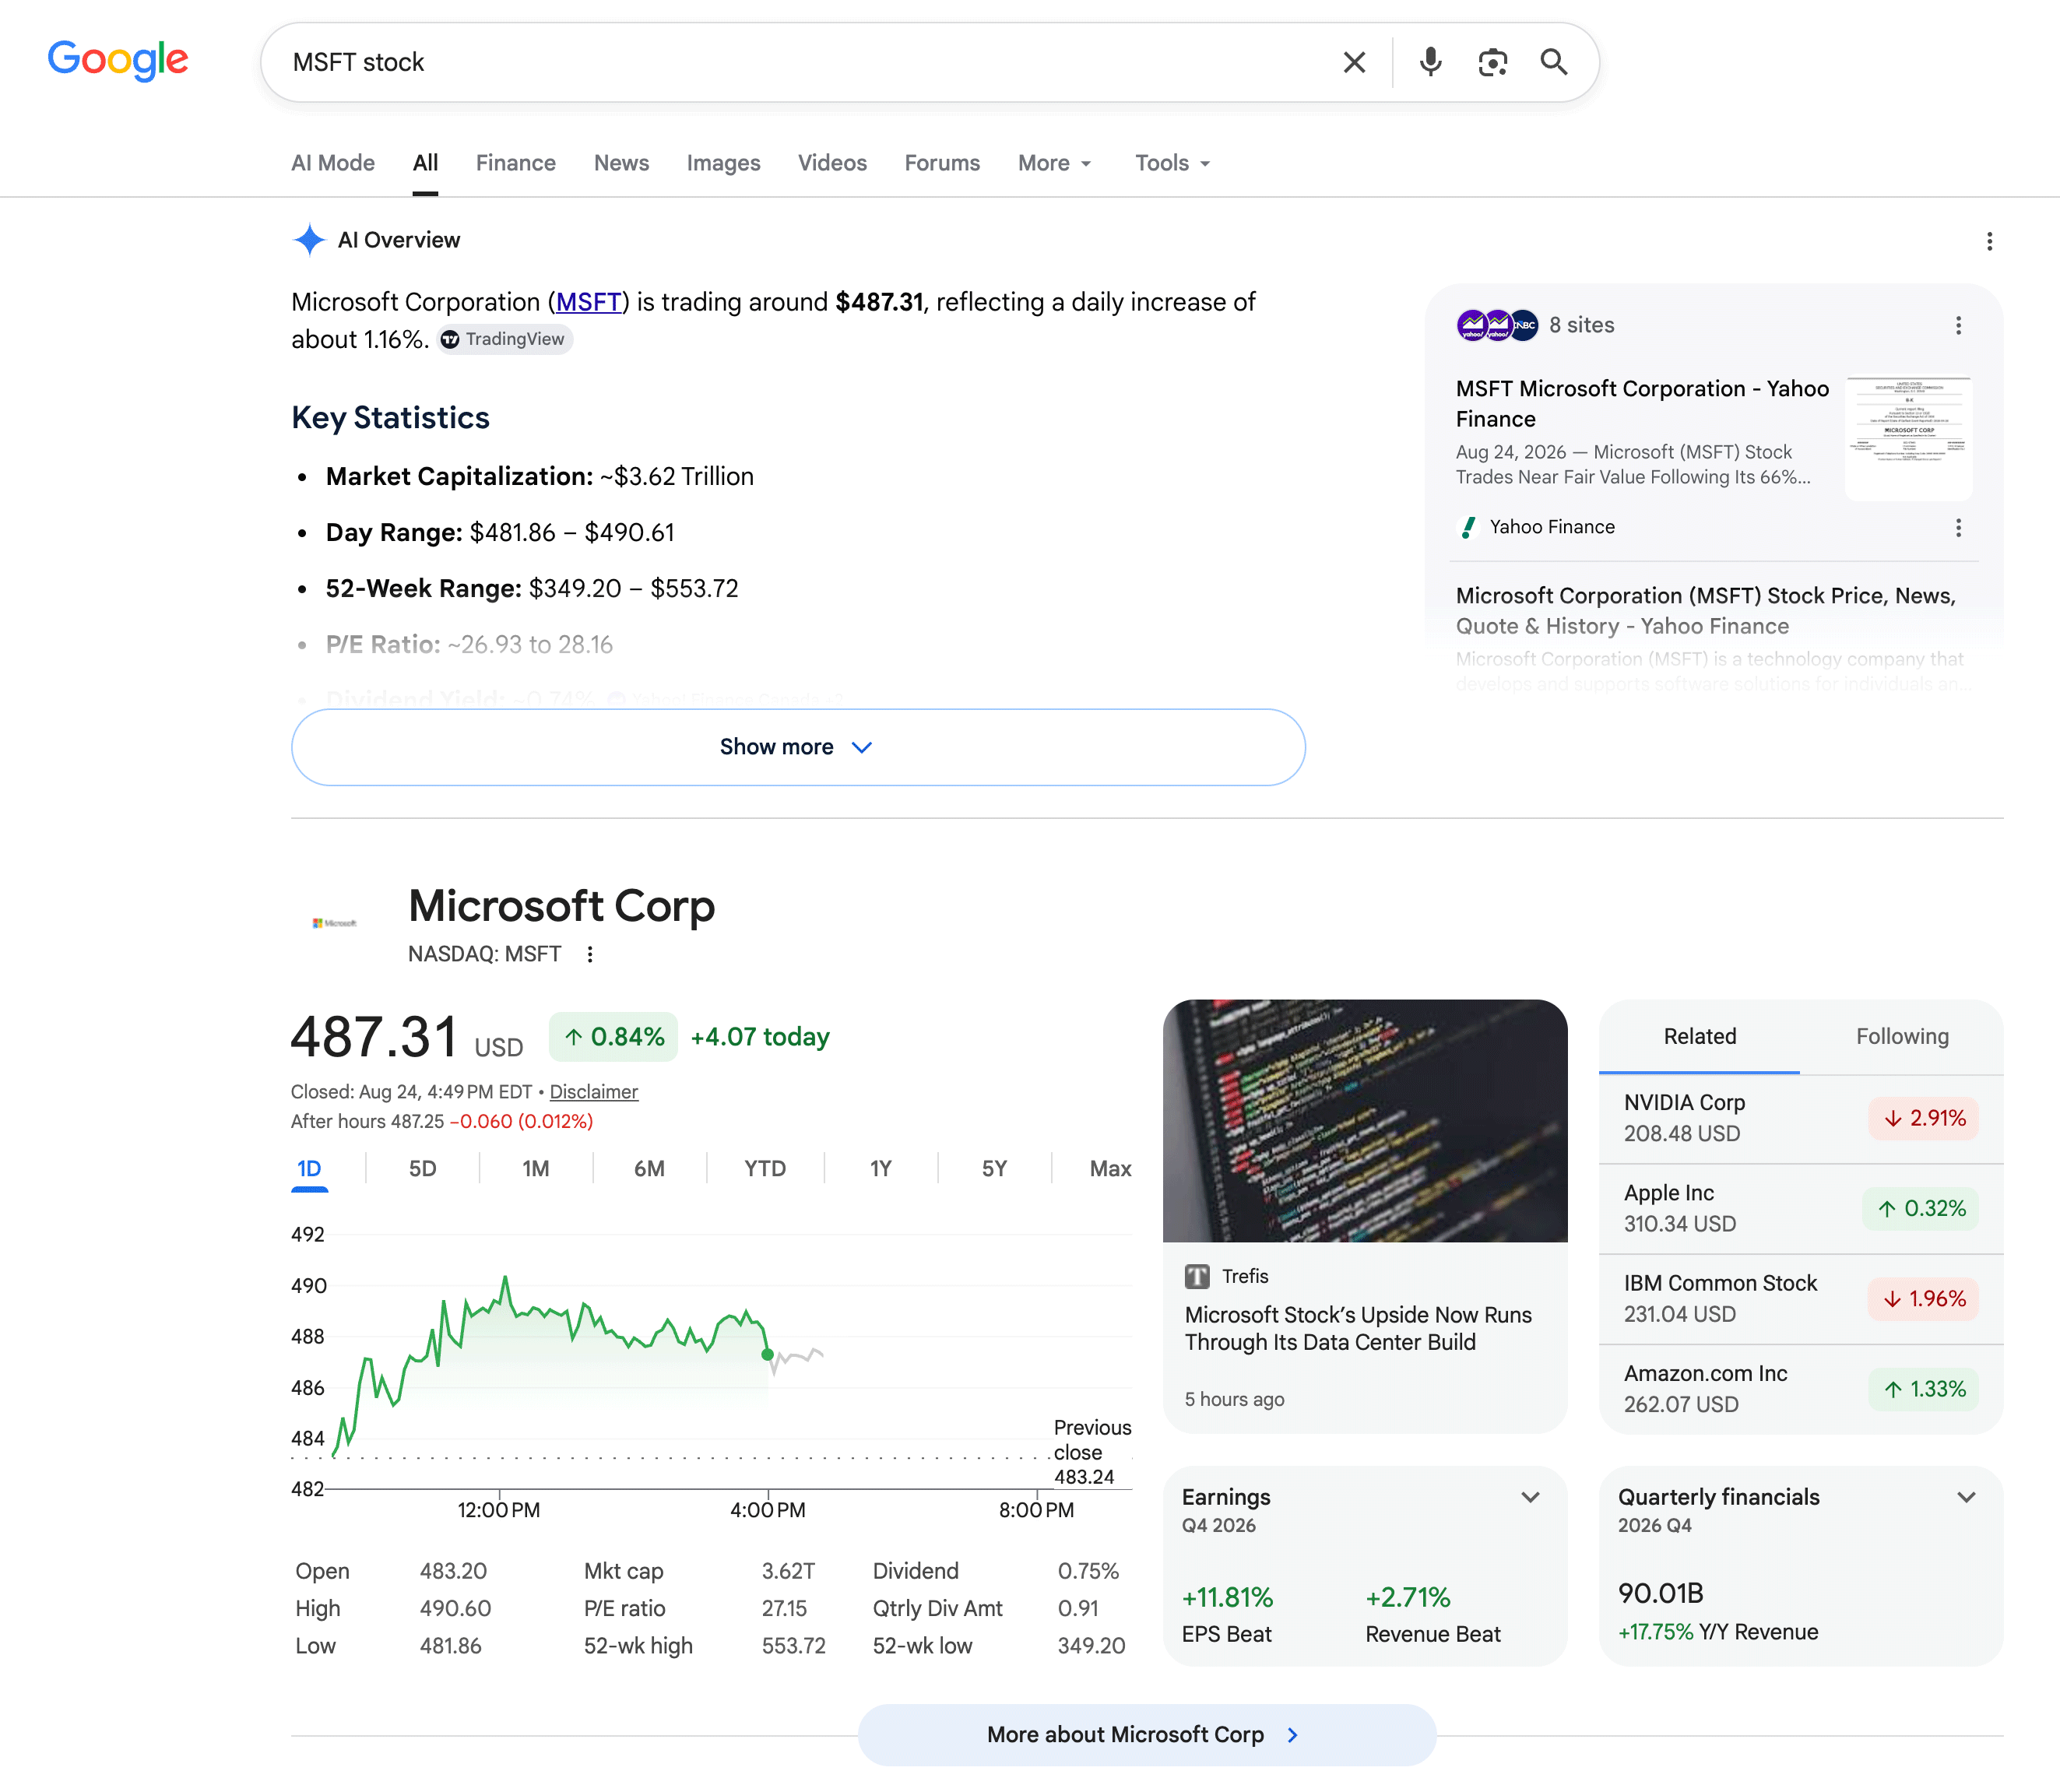Expand the Quarterly financials card
Viewport: 2060px width, 1792px height.
pos(1966,1497)
